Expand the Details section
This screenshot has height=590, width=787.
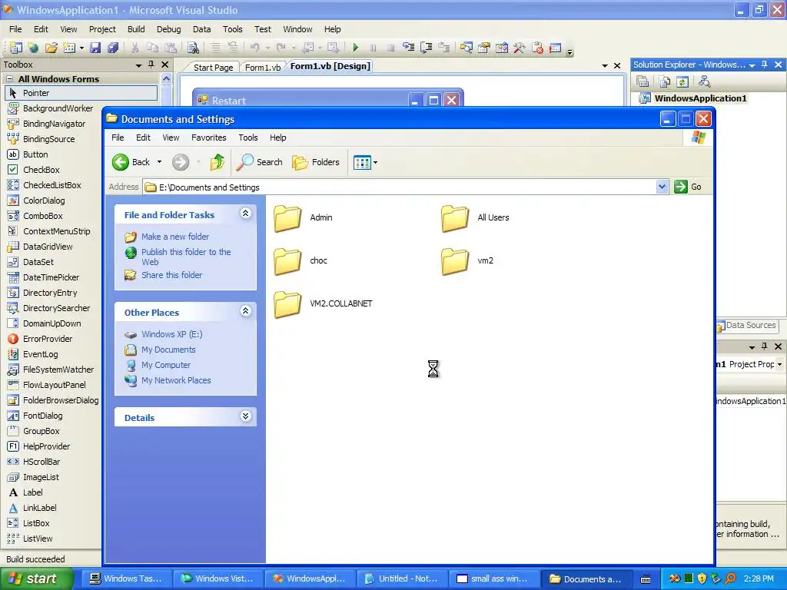click(245, 416)
